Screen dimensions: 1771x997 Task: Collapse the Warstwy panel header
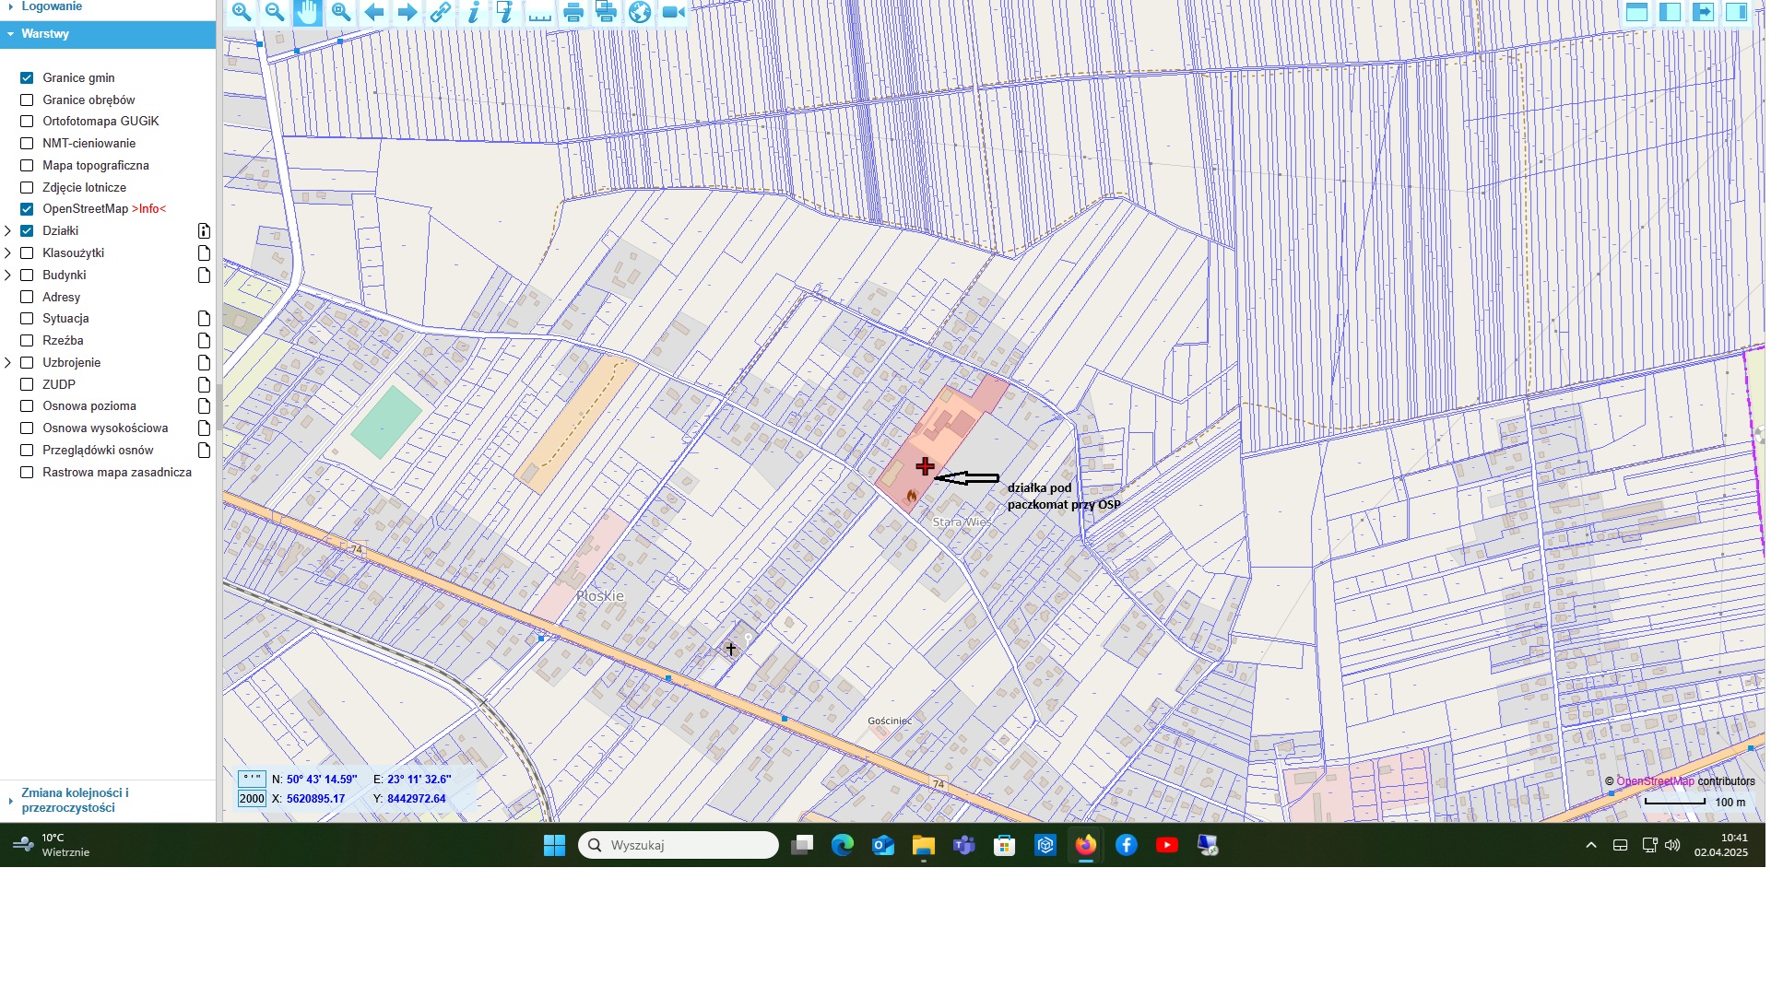[45, 34]
